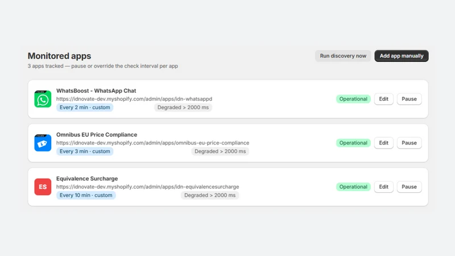Click the "Every 2 min · custom" badge

tap(85, 108)
